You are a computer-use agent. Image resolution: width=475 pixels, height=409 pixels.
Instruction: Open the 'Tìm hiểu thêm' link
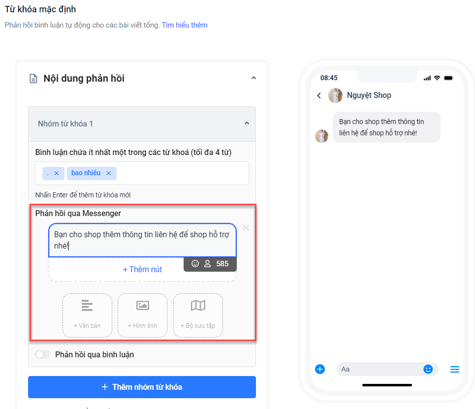pos(185,25)
